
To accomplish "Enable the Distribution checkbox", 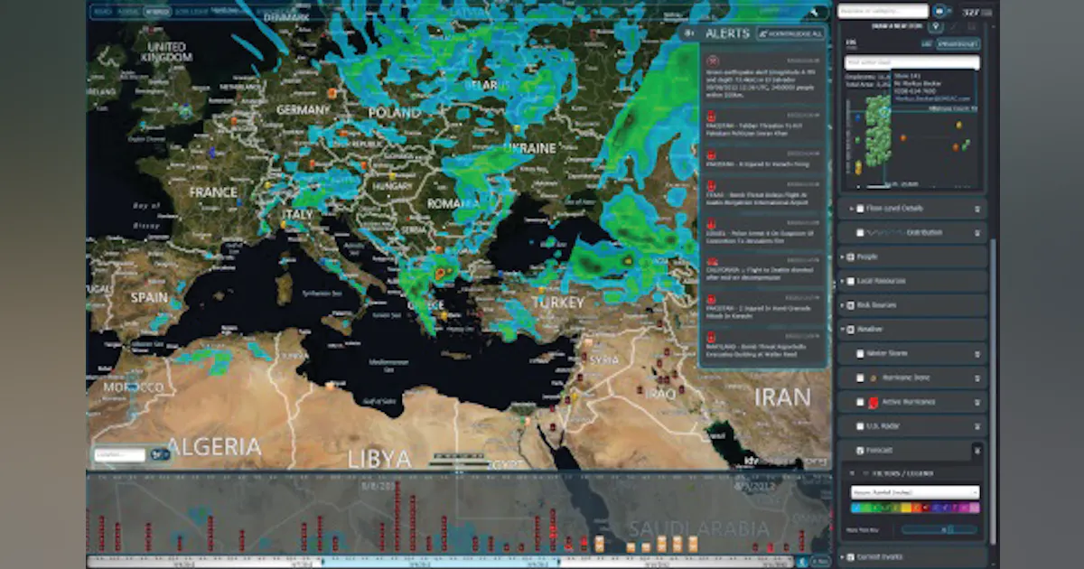I will click(860, 233).
